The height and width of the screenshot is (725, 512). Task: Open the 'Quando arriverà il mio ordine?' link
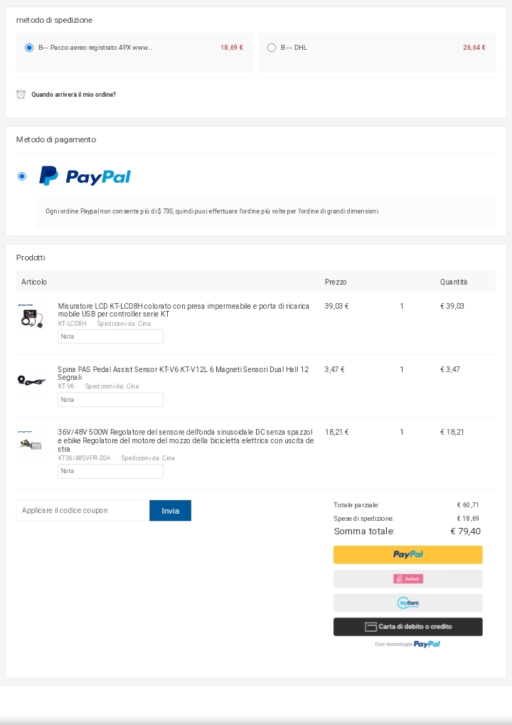73,95
